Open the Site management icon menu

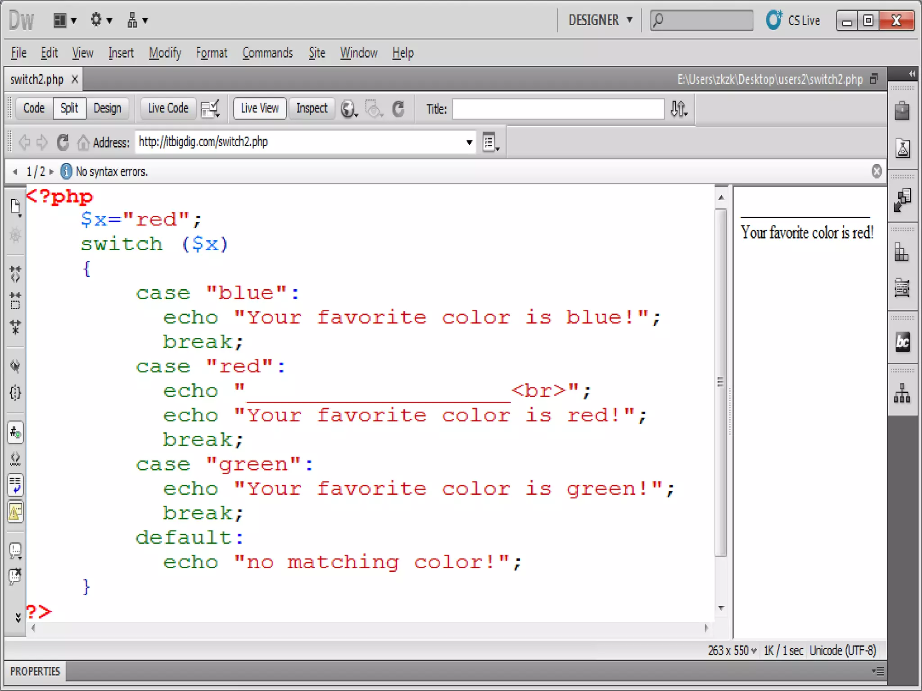coord(137,20)
